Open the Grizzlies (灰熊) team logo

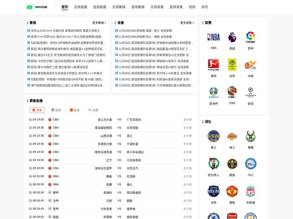coord(213,191)
